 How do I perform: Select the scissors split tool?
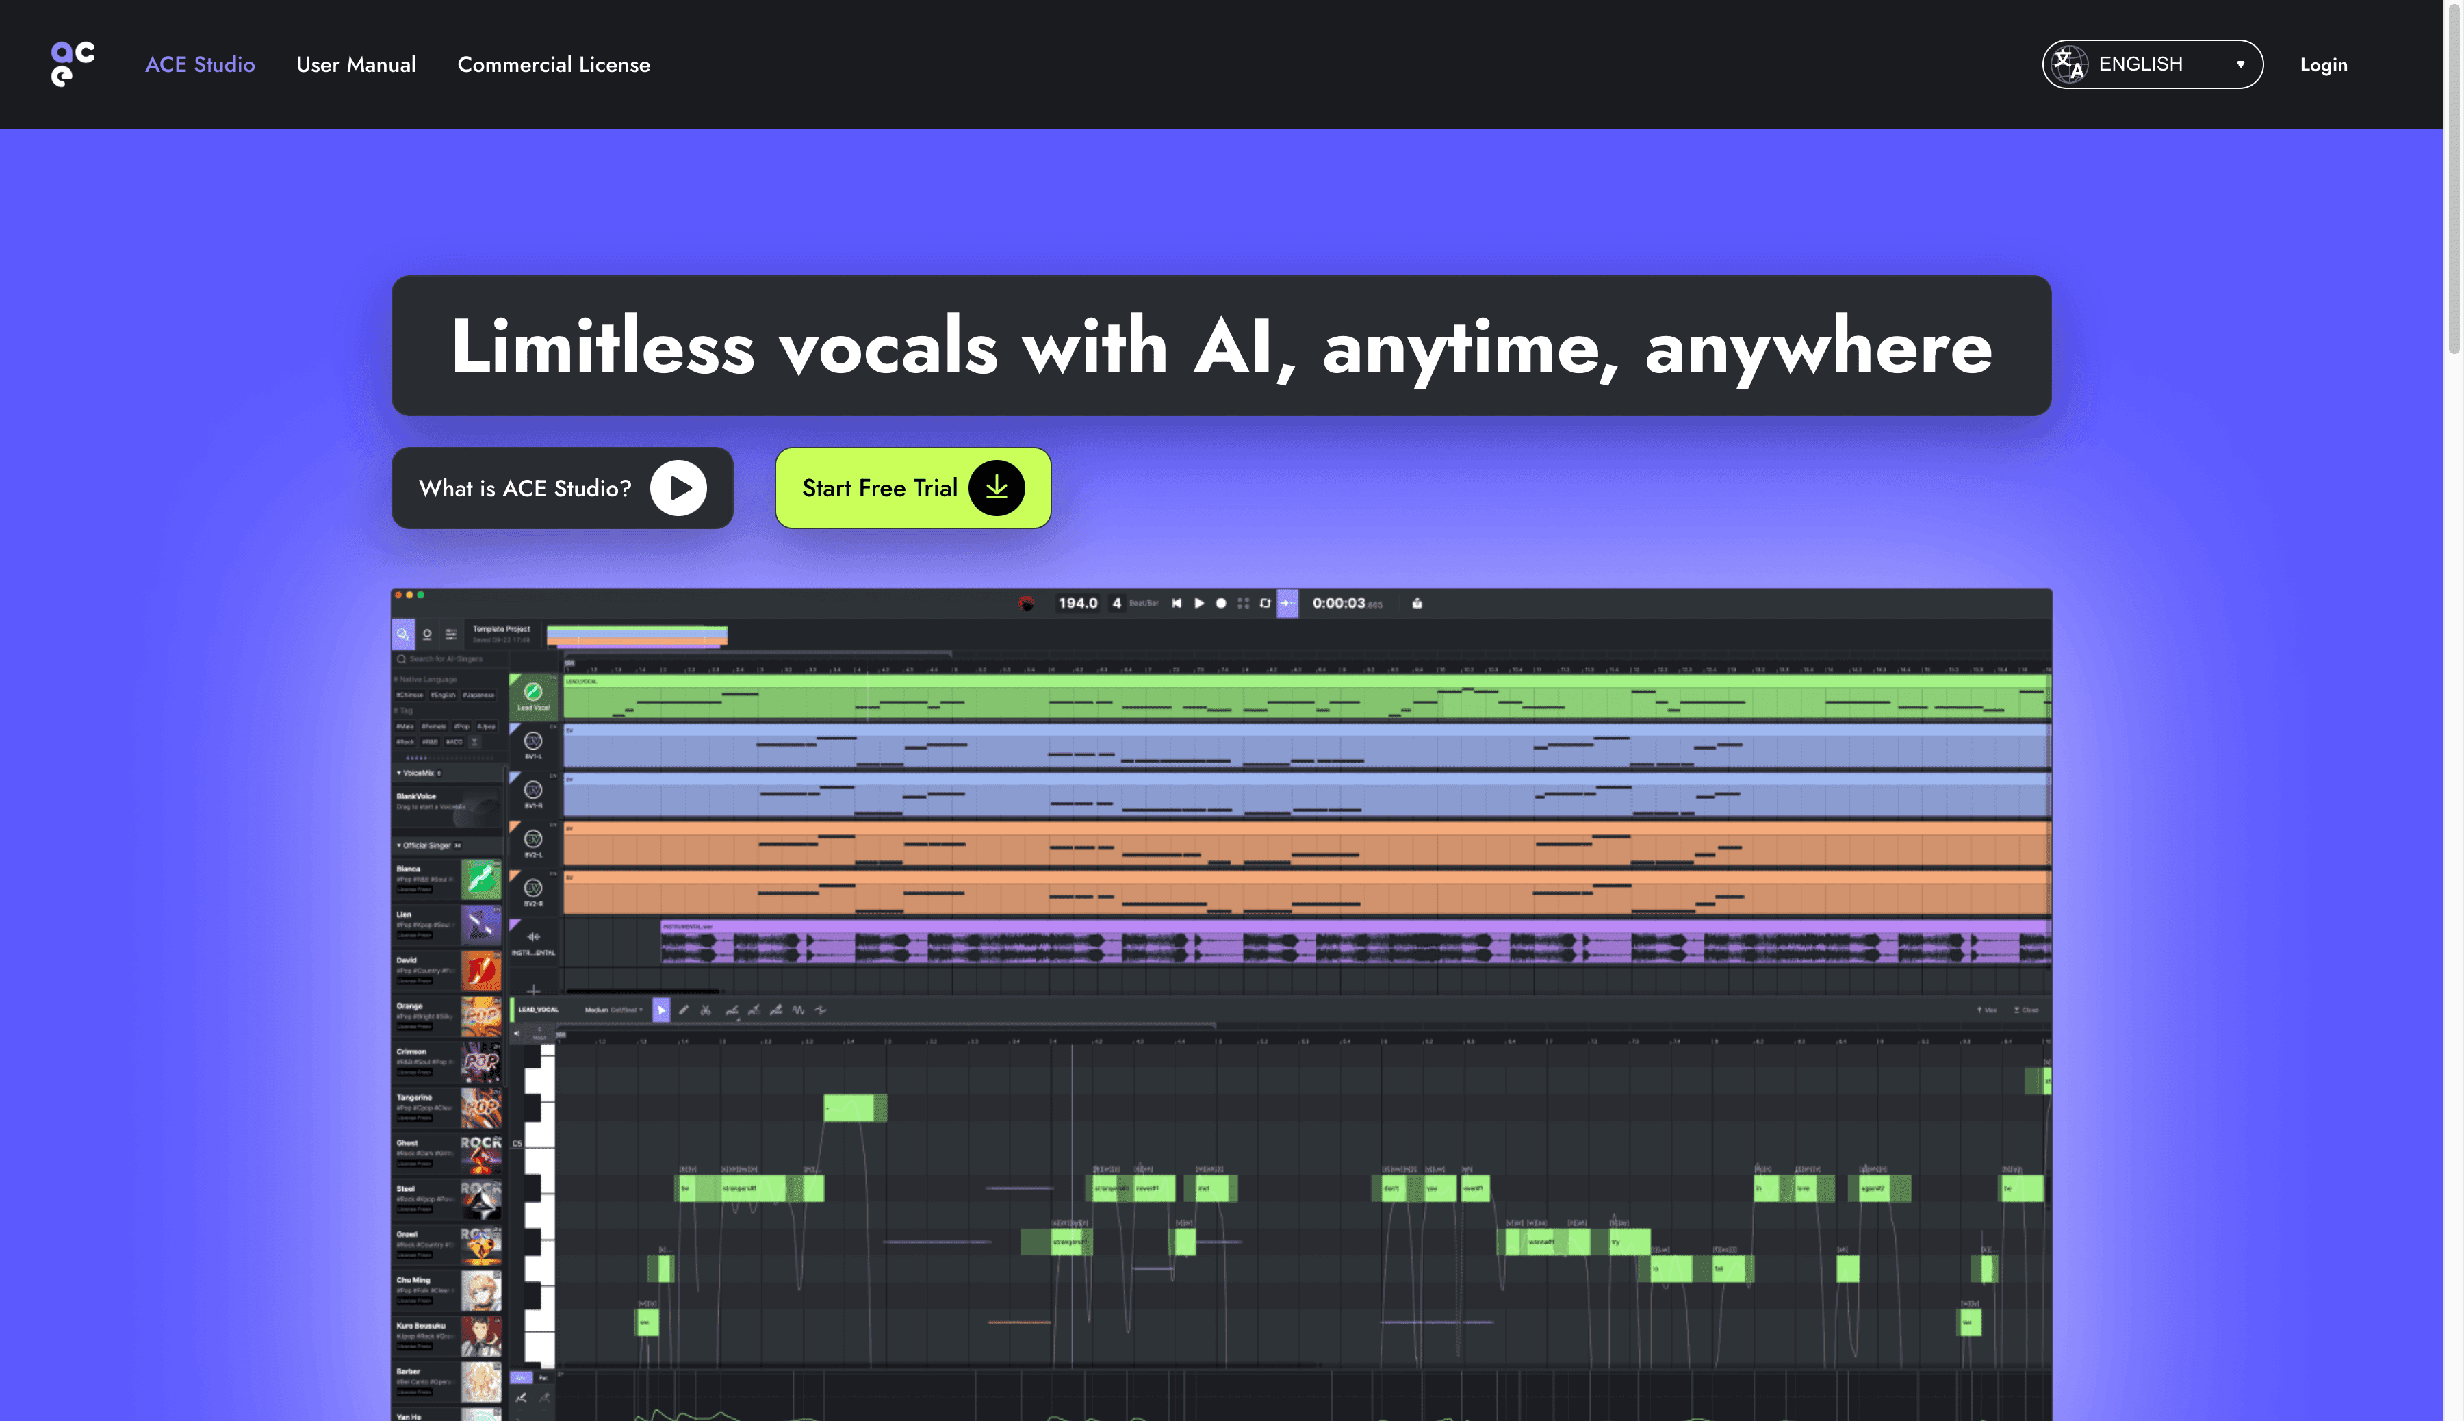[x=706, y=1010]
